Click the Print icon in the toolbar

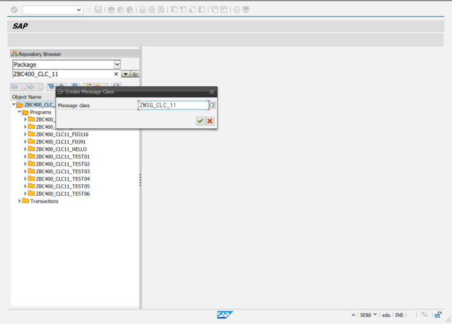click(x=142, y=10)
